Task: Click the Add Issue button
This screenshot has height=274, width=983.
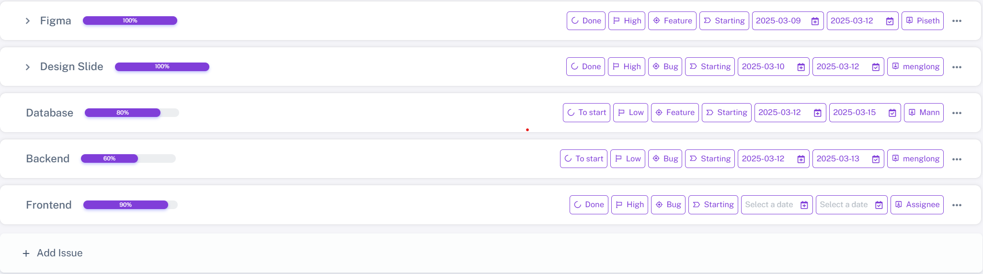Action: (x=53, y=253)
